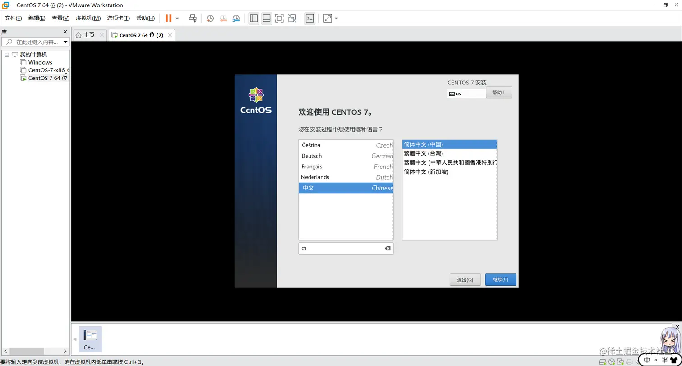Screen dimensions: 682x366
Task: Click the 继续(C) button
Action: click(x=501, y=280)
